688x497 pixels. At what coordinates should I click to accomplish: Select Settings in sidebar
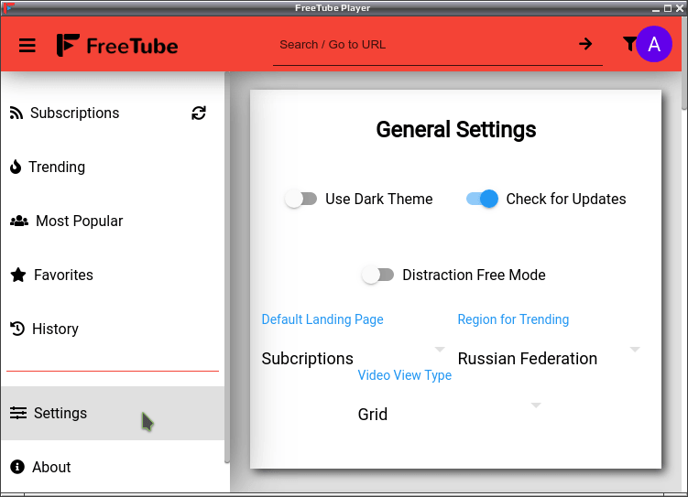[x=113, y=413]
